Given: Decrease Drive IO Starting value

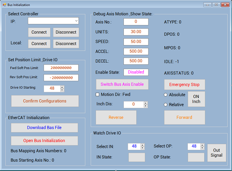Looking at the screenshot, I should pyautogui.click(x=62, y=90).
